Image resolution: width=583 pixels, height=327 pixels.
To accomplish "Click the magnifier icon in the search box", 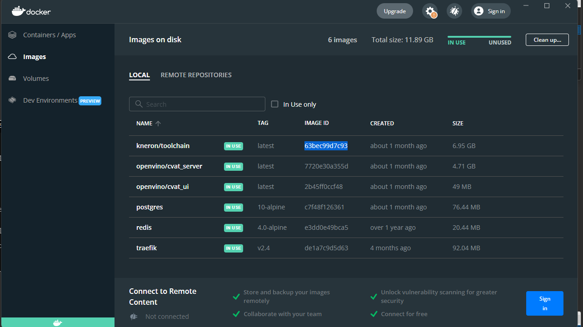I will point(139,104).
